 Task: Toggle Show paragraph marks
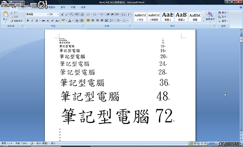pyautogui.click(x=129, y=14)
